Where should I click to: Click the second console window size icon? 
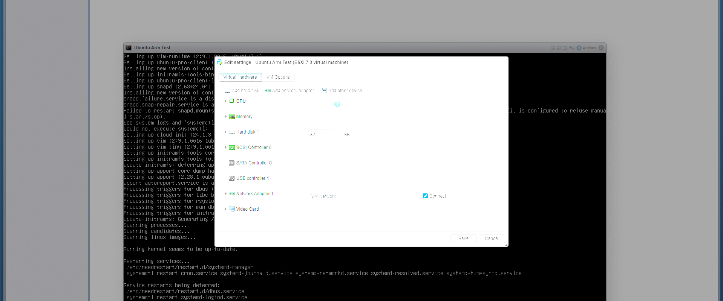(x=559, y=48)
